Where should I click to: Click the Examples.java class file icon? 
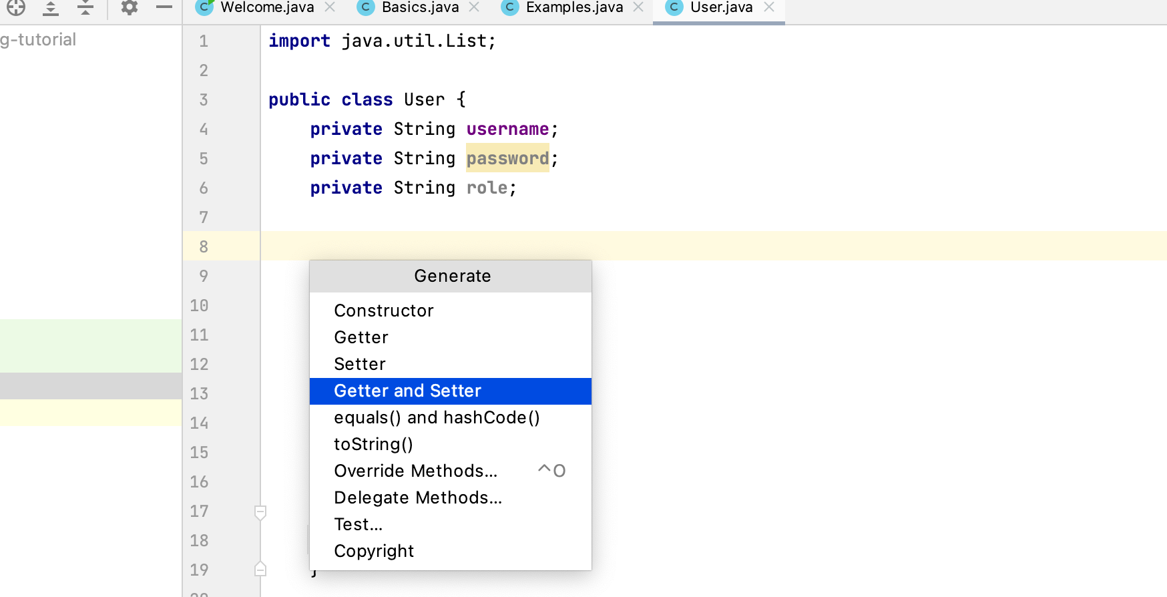click(x=509, y=7)
